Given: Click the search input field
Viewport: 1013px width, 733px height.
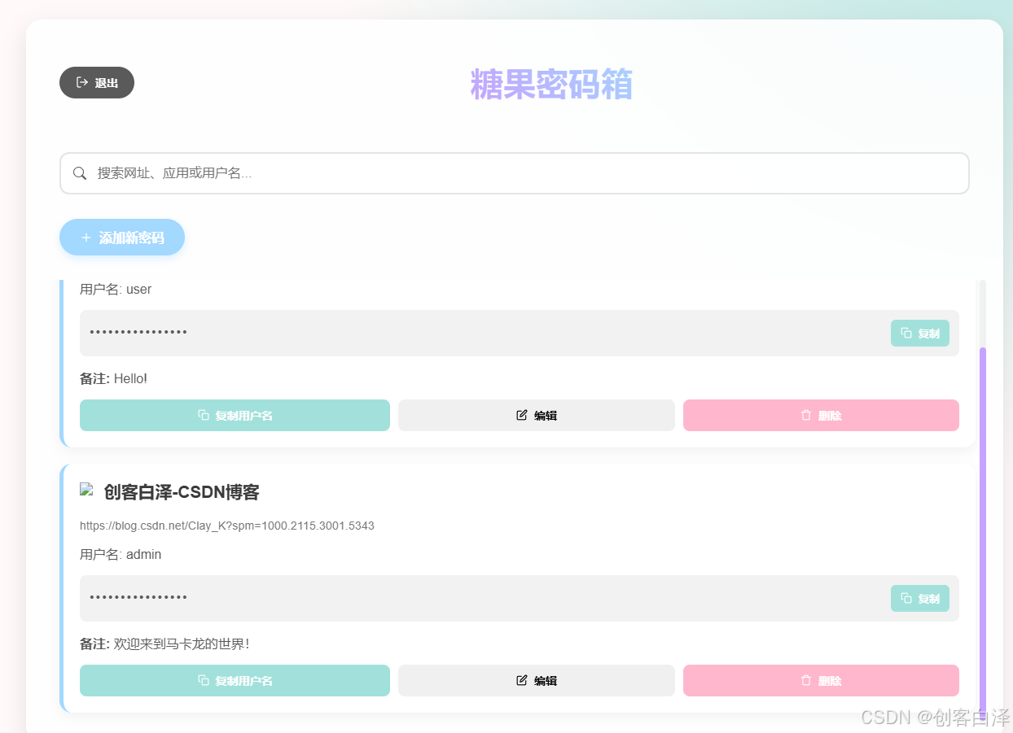Looking at the screenshot, I should (513, 172).
